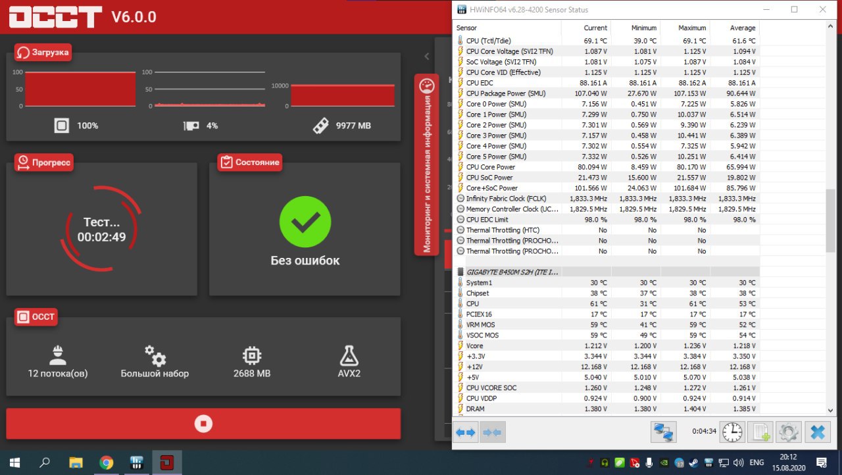Open File Explorer from the taskbar
The image size is (842, 475).
coord(76,463)
